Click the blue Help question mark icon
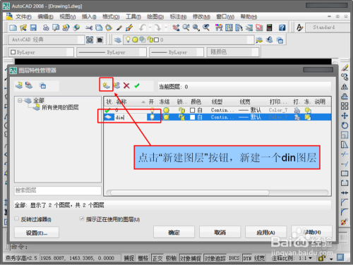The width and height of the screenshot is (353, 265). 282,27
